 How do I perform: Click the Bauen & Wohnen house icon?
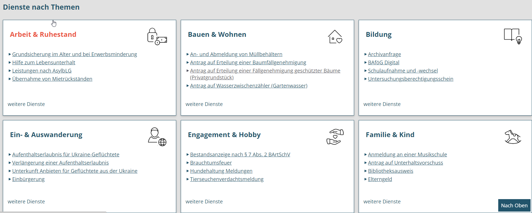pos(335,37)
